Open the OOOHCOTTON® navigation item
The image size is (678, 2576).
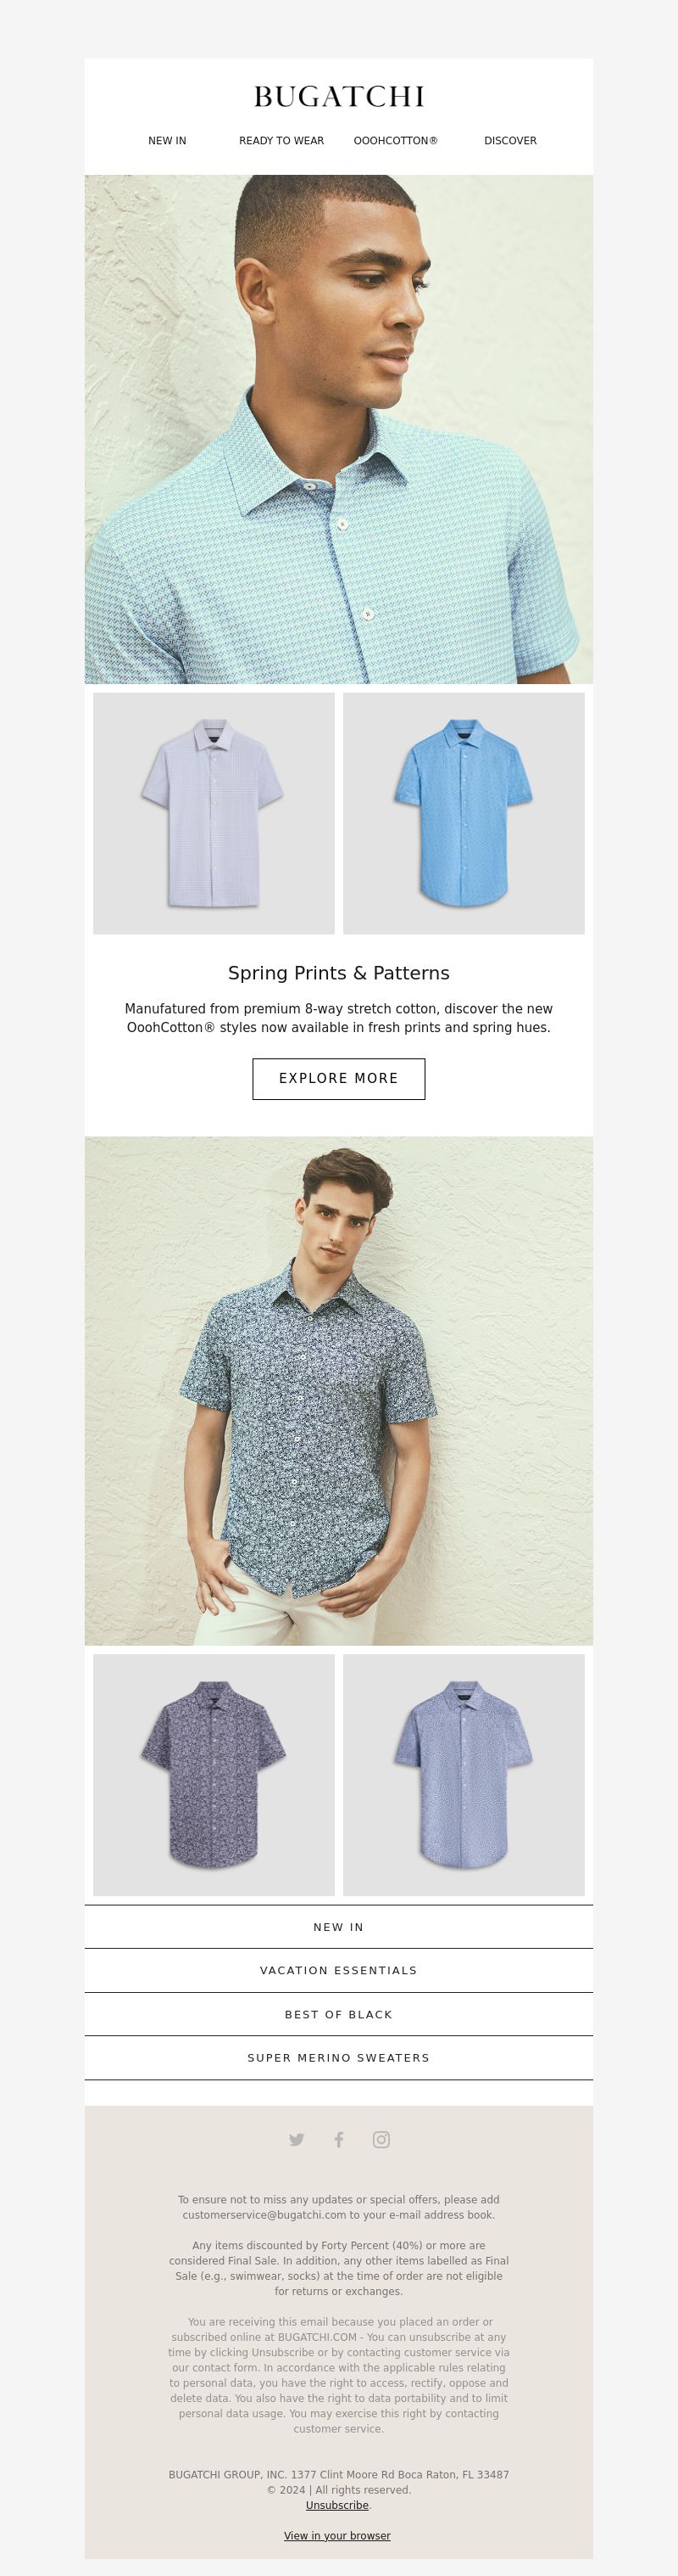pyautogui.click(x=396, y=141)
